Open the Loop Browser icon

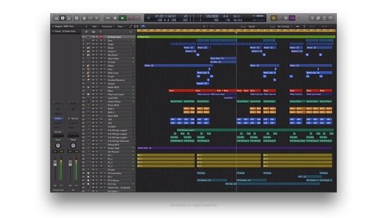[324, 18]
